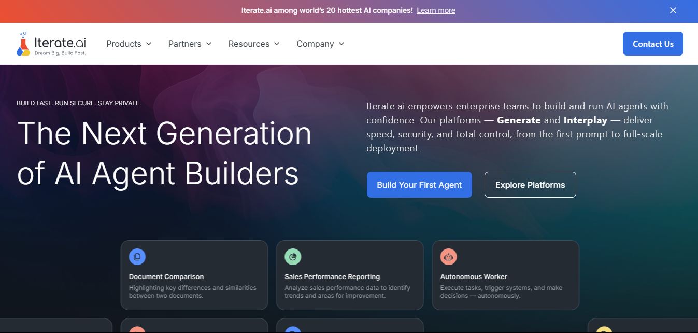698x333 pixels.
Task: Open the Company menu
Action: pyautogui.click(x=320, y=44)
